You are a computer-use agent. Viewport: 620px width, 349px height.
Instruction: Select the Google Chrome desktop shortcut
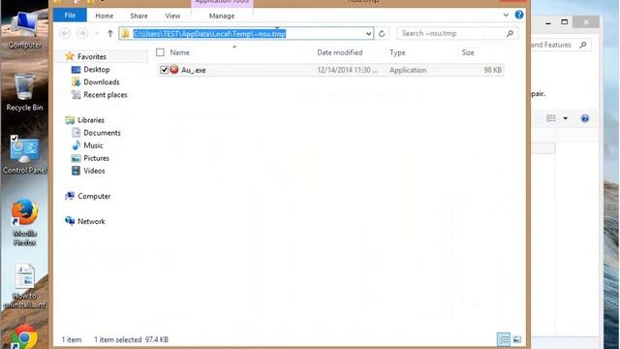coord(24,337)
